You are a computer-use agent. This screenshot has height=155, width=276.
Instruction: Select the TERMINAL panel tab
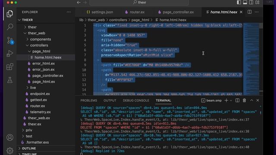(x=163, y=100)
